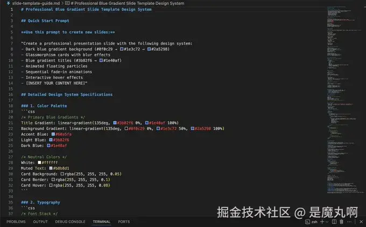The height and width of the screenshot is (227, 366).
Task: Click the '## Detailed Design System Specifications' heading
Action: tap(67, 94)
